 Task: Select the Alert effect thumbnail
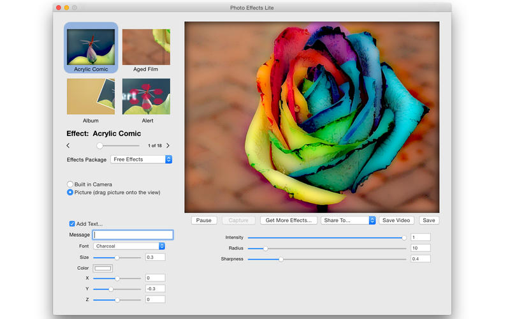pos(146,96)
